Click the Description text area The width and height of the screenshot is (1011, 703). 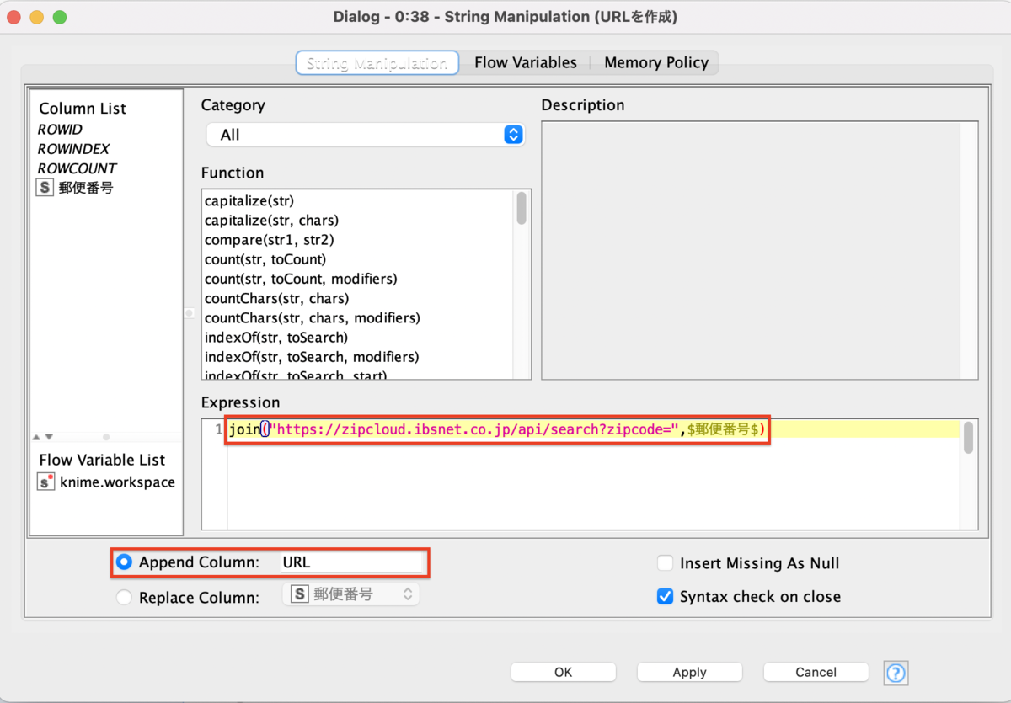[x=759, y=250]
